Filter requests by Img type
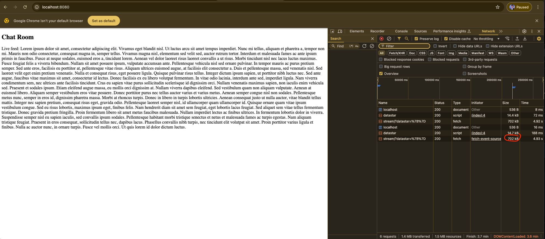This screenshot has height=239, width=545. (x=451, y=53)
